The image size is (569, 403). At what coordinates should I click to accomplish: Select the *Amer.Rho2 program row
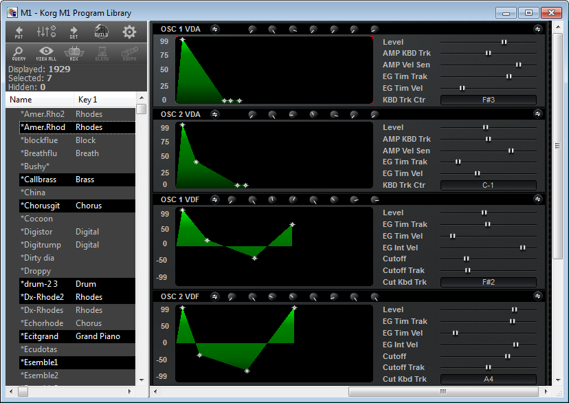click(x=77, y=114)
